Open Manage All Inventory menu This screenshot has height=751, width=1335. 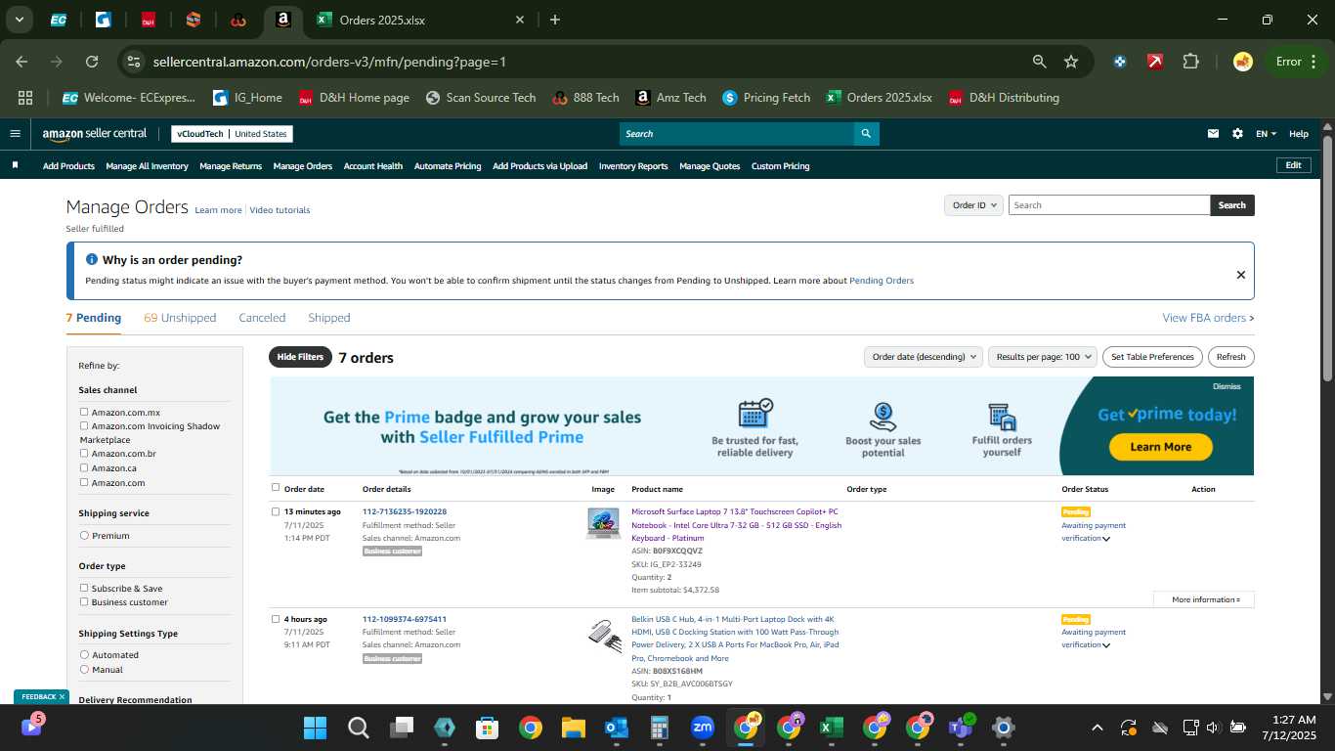coord(147,166)
